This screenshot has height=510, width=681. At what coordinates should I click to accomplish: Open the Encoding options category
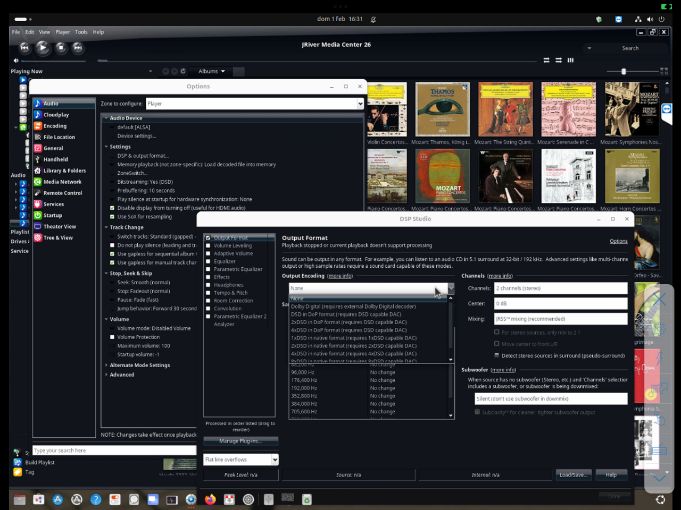click(55, 126)
